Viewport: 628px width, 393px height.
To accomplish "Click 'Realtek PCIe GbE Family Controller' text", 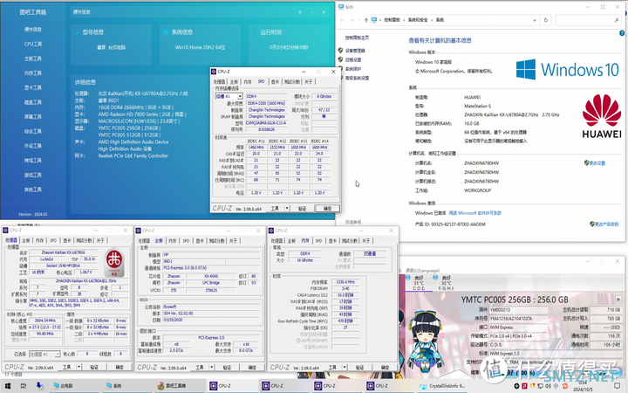I will coord(133,156).
